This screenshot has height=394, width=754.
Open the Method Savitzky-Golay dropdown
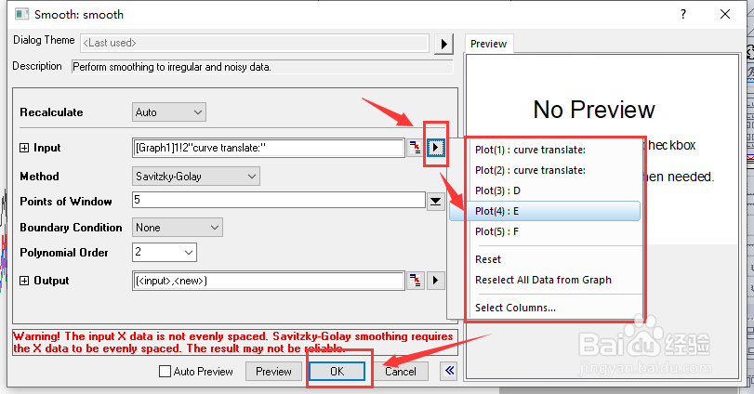[196, 177]
